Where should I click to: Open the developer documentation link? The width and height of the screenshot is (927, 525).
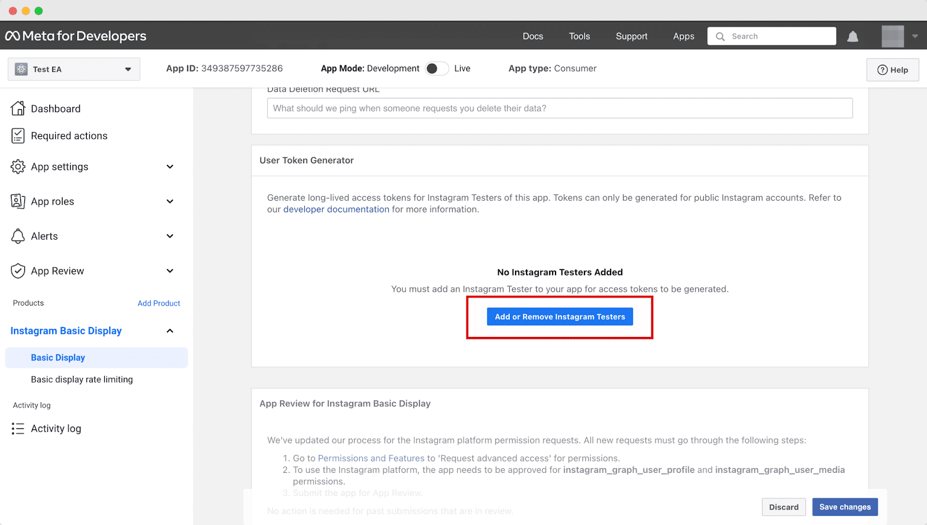pyautogui.click(x=336, y=210)
